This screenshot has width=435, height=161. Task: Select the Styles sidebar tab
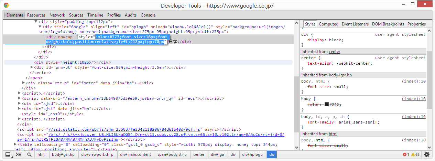coord(310,24)
